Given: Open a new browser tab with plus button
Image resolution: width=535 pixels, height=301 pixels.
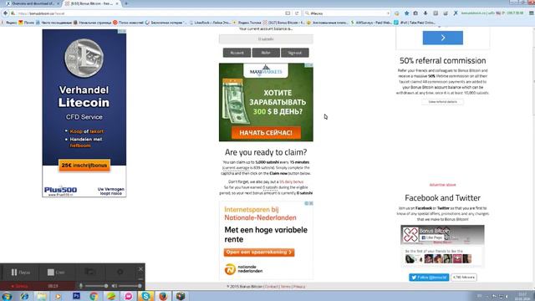Looking at the screenshot, I should tap(126, 3).
